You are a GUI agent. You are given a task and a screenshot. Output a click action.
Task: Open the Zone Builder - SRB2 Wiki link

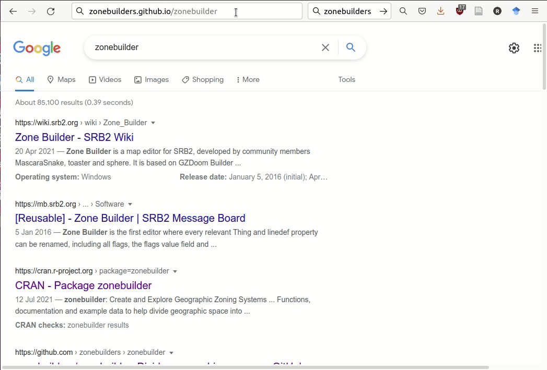click(x=74, y=137)
